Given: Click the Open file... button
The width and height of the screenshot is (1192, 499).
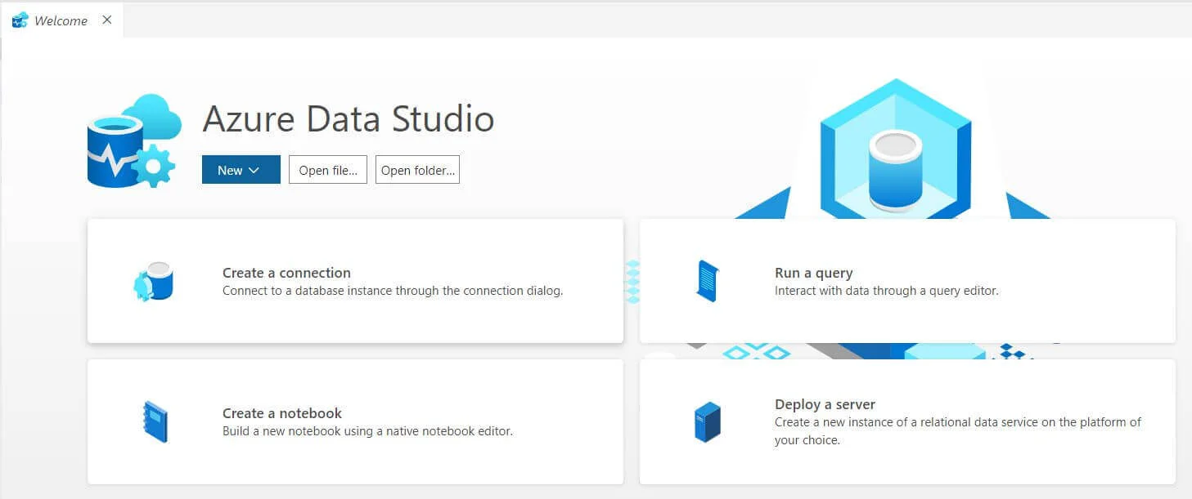Looking at the screenshot, I should click(328, 170).
